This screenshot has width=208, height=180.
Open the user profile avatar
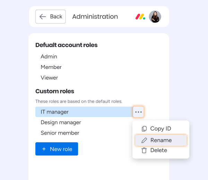pos(155,17)
